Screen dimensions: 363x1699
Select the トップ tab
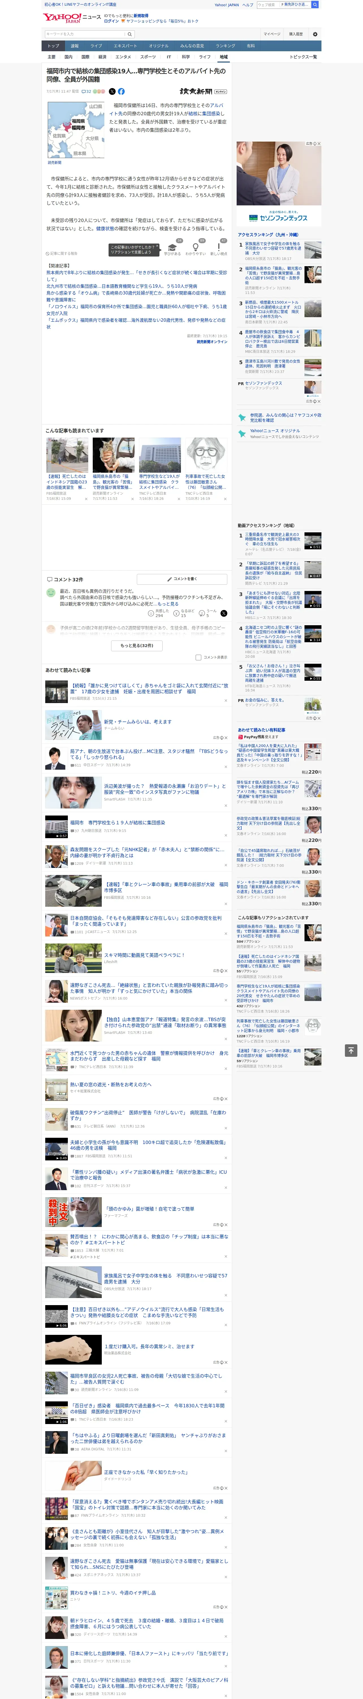(x=53, y=46)
